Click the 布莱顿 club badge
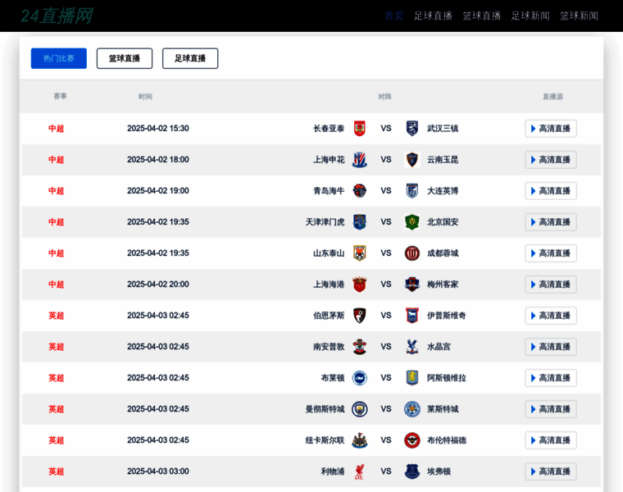 coord(360,378)
